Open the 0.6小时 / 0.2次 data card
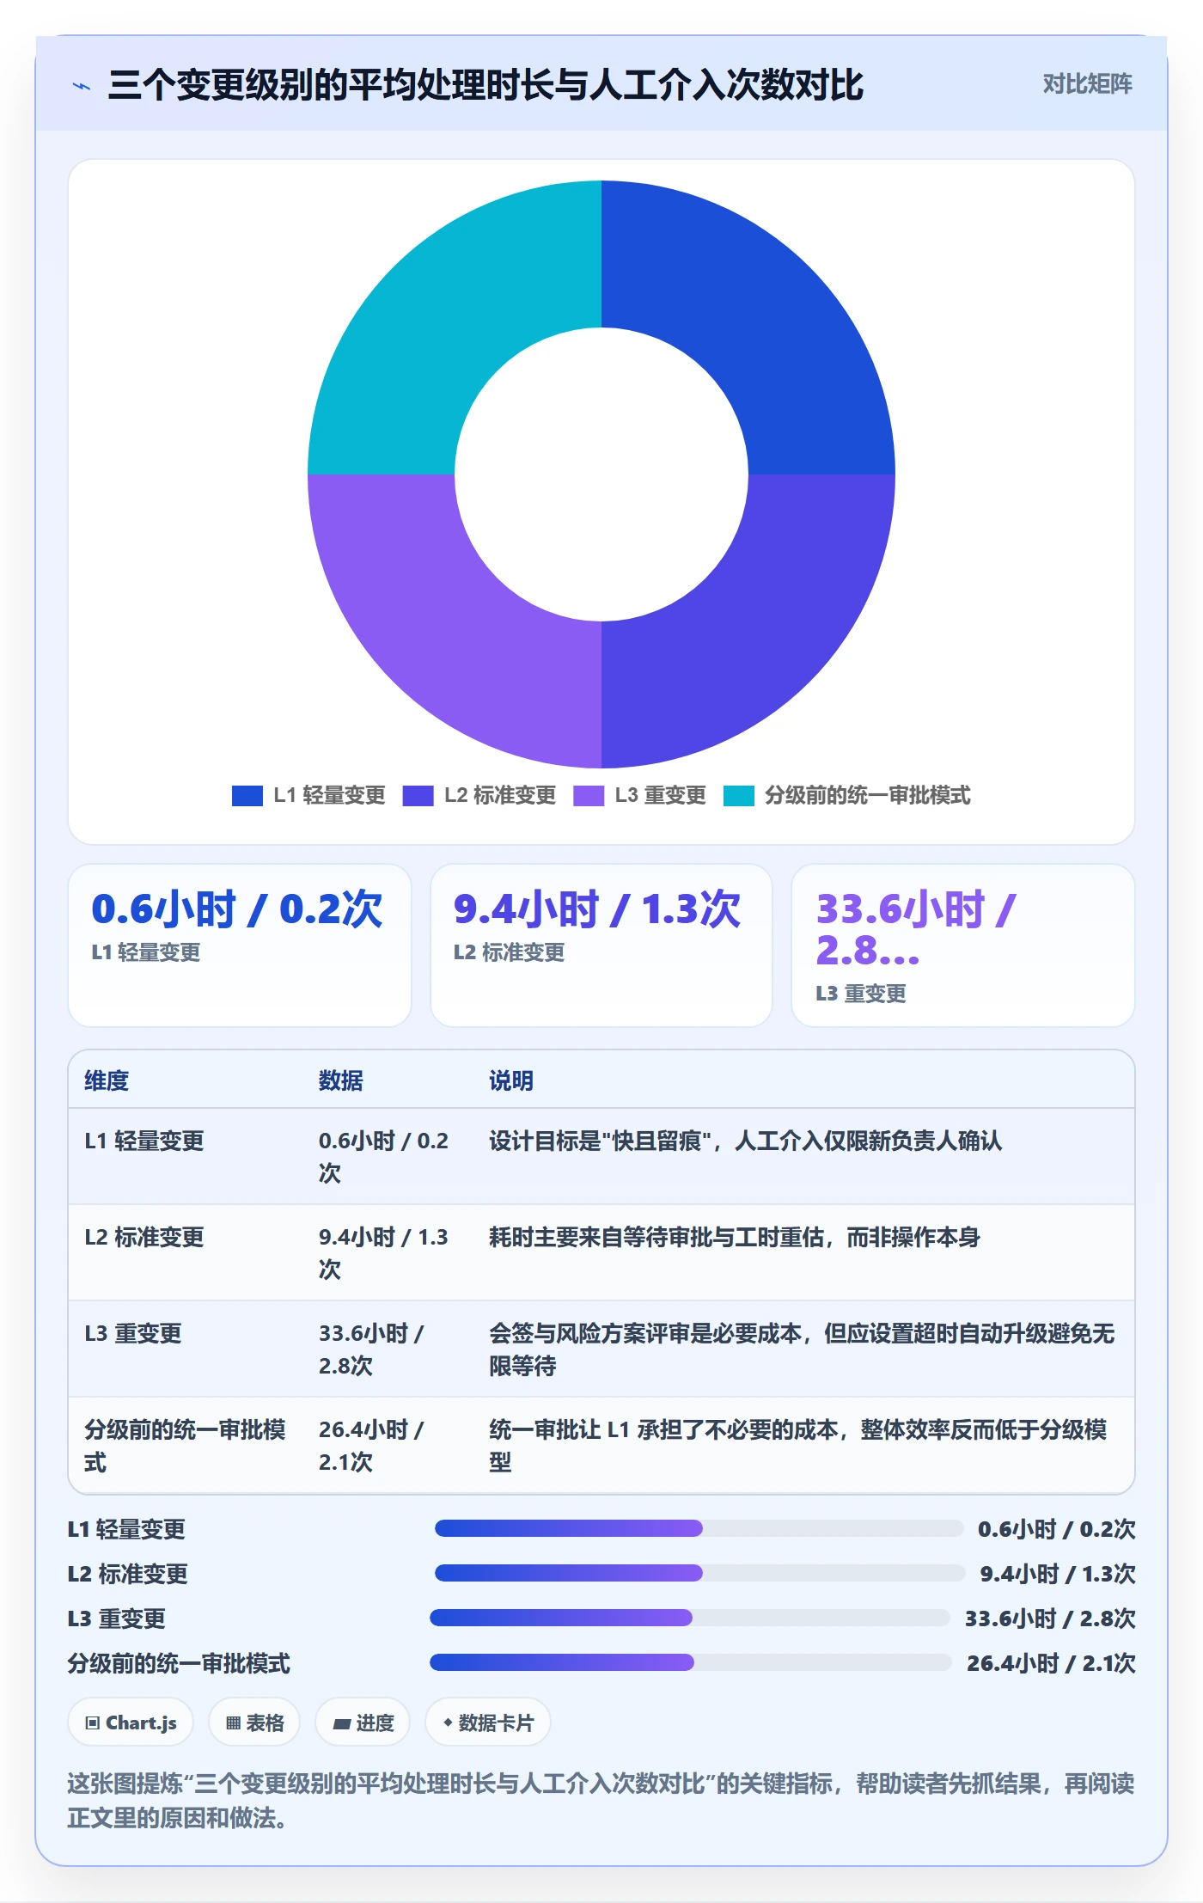1203x1903 pixels. click(x=240, y=945)
